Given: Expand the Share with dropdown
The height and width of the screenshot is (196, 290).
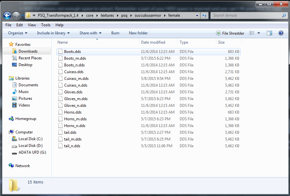Looking at the screenshot, I should click(x=90, y=33).
